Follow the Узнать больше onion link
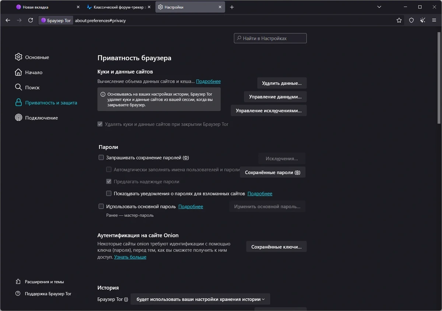The image size is (442, 311). click(x=130, y=257)
